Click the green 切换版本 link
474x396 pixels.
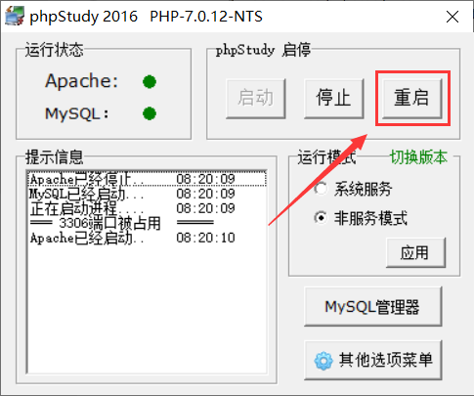(418, 157)
